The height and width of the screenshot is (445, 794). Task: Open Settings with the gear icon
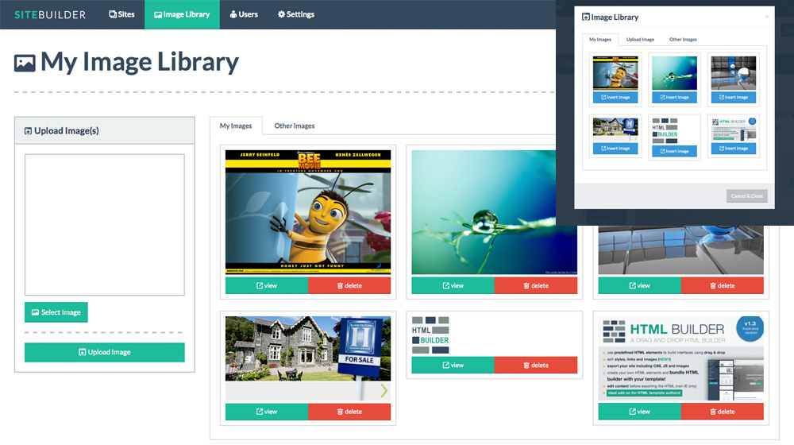[296, 14]
